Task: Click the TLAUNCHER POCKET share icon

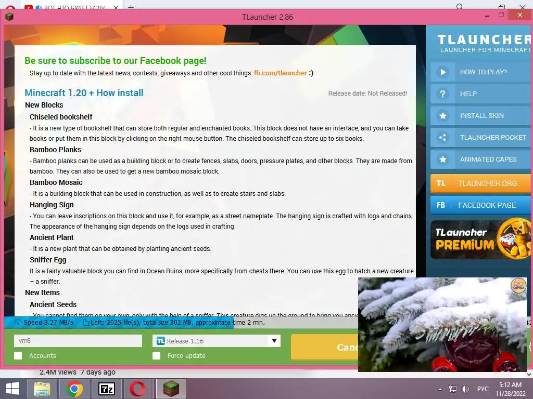Action: click(x=442, y=137)
